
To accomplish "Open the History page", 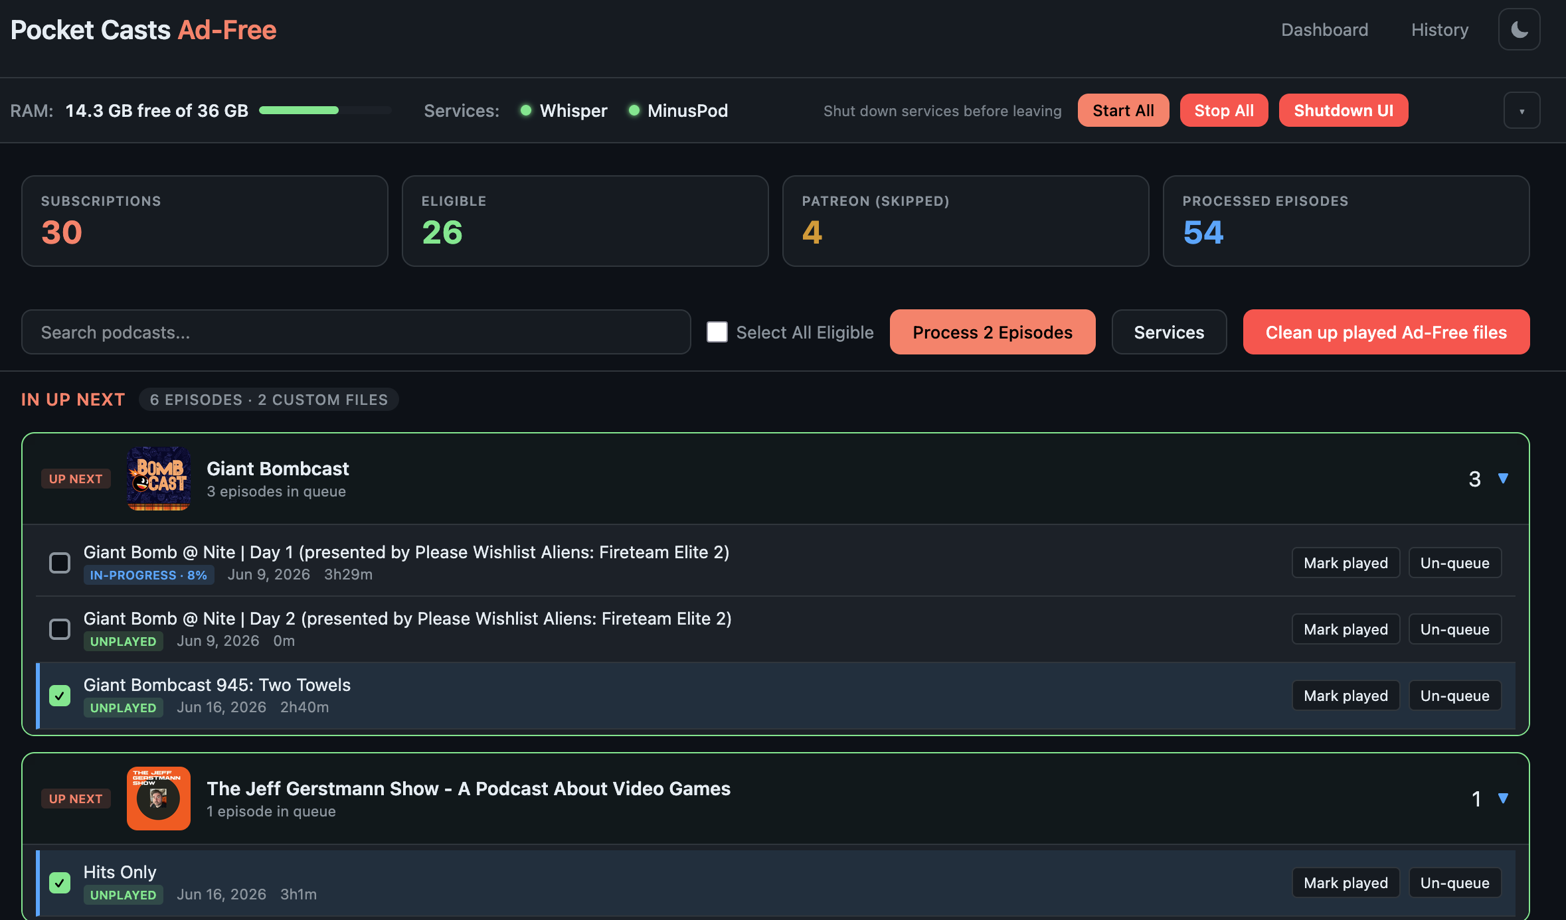I will coord(1440,30).
